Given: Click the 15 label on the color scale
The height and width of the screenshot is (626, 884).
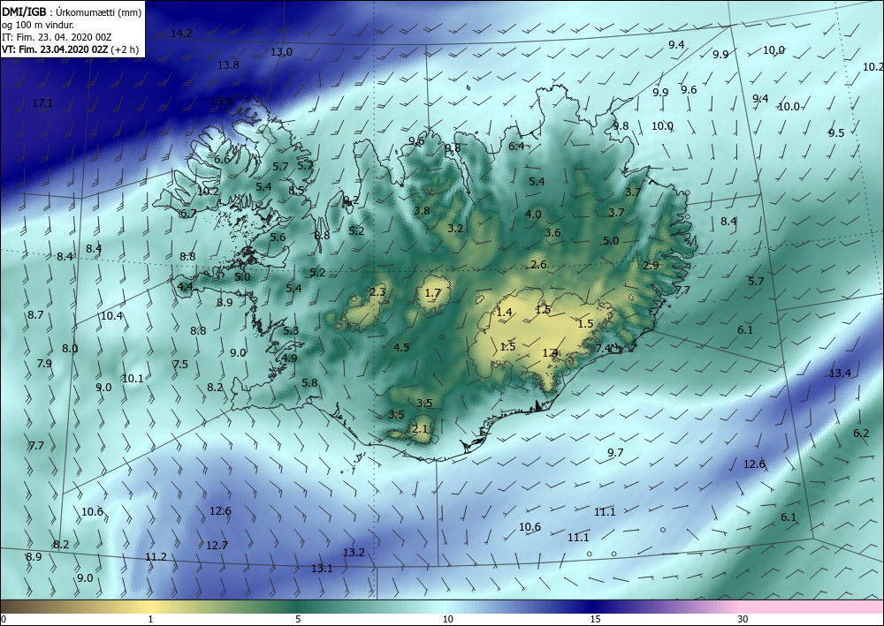Looking at the screenshot, I should tap(595, 620).
